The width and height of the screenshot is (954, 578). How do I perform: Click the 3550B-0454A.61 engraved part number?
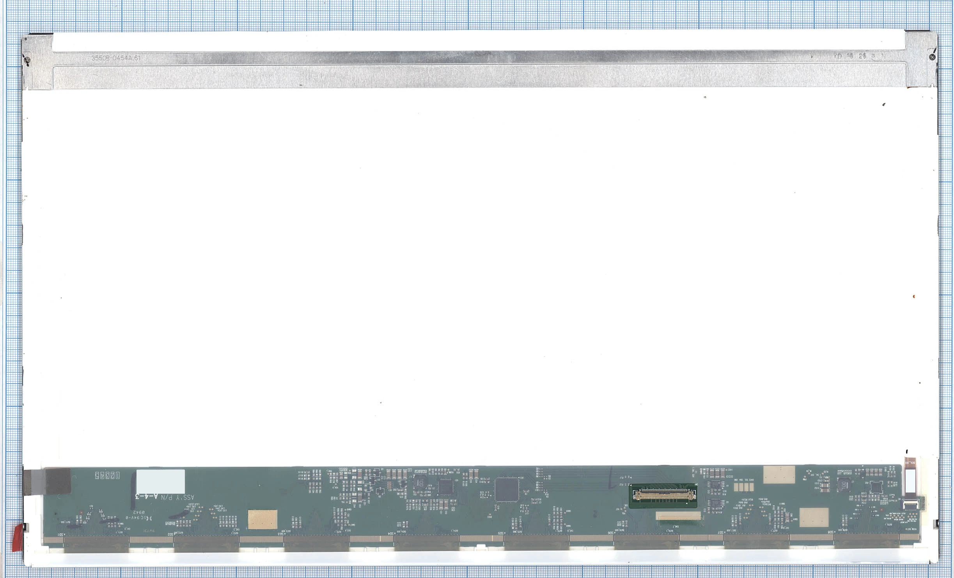click(115, 58)
